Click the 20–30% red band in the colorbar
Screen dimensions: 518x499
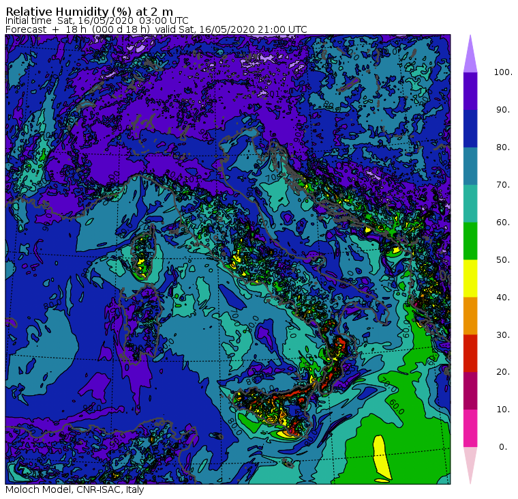tap(470, 354)
